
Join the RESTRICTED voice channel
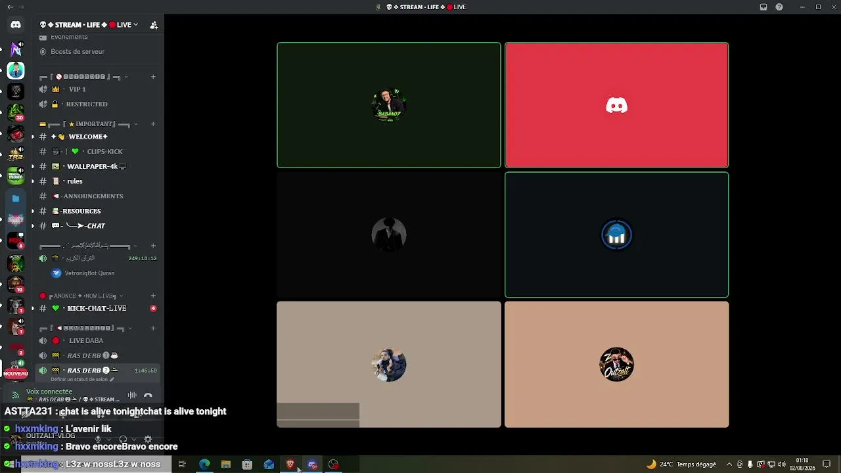(97, 104)
